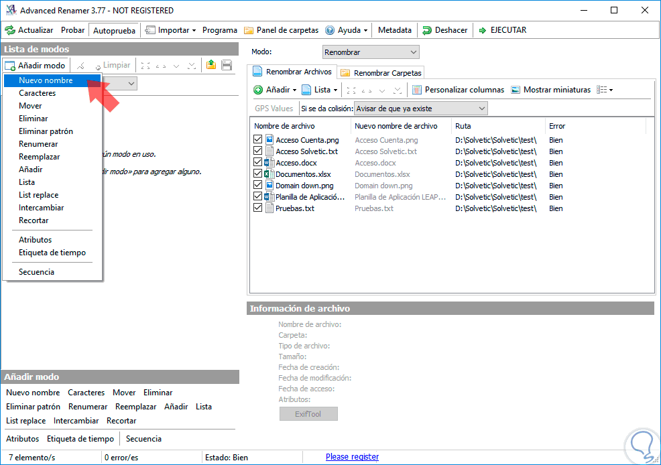
Task: Click the green plus Añadir files icon
Action: [258, 90]
